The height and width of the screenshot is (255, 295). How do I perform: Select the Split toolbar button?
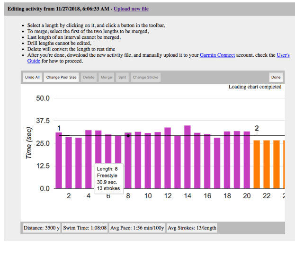coord(122,77)
